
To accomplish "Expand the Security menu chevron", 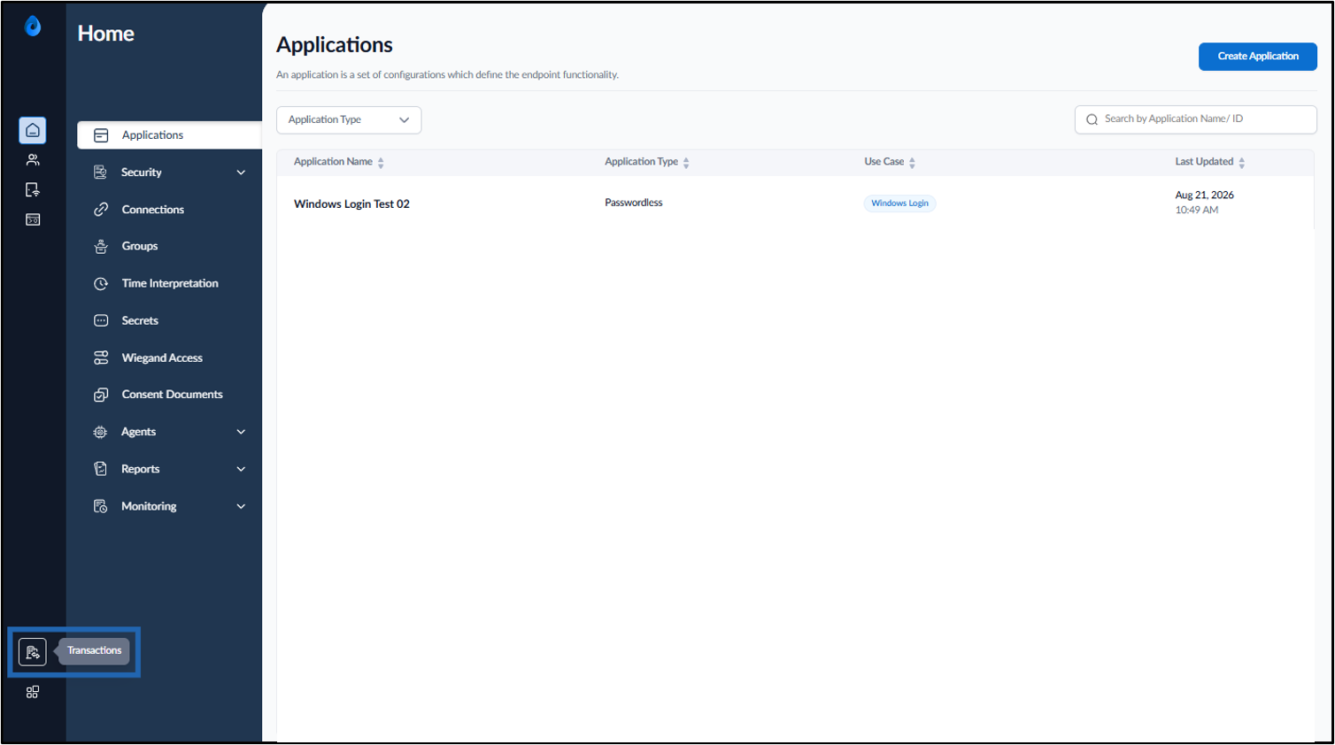I will tap(241, 173).
